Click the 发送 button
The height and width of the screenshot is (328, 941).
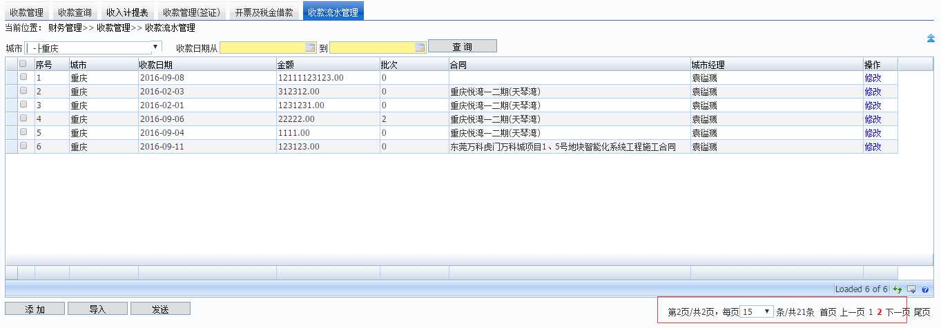pyautogui.click(x=160, y=309)
